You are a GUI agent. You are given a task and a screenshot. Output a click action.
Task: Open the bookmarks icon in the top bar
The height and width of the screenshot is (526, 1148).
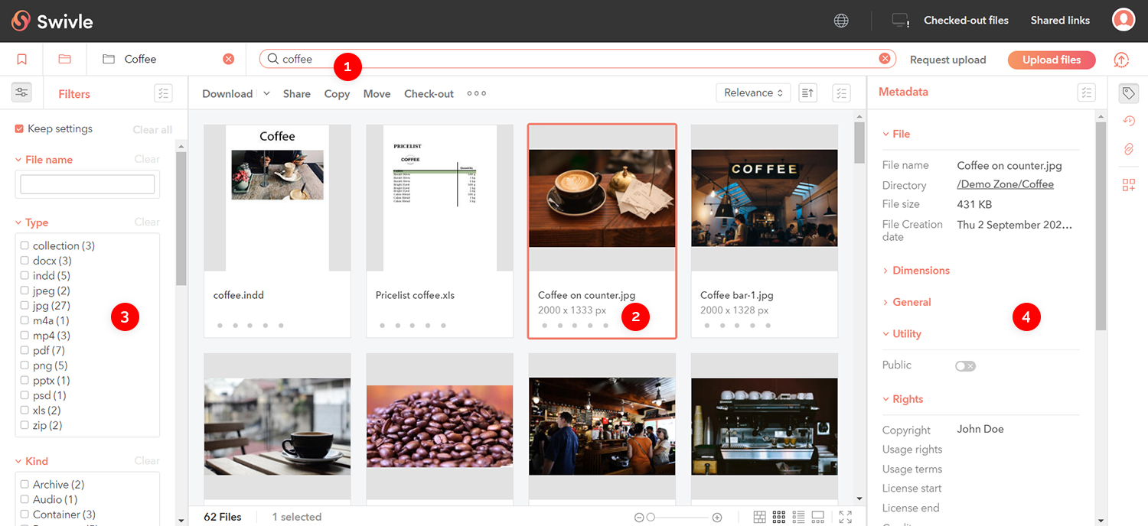21,60
